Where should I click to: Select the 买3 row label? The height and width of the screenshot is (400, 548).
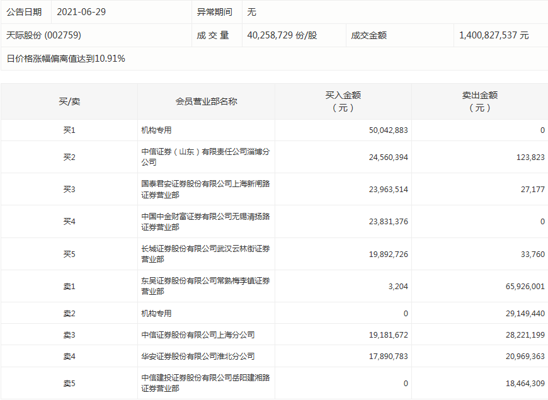pos(69,189)
